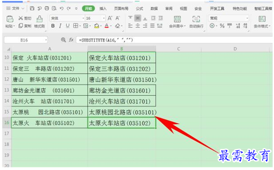
Task: Align cell content to top
Action: [x=130, y=18]
